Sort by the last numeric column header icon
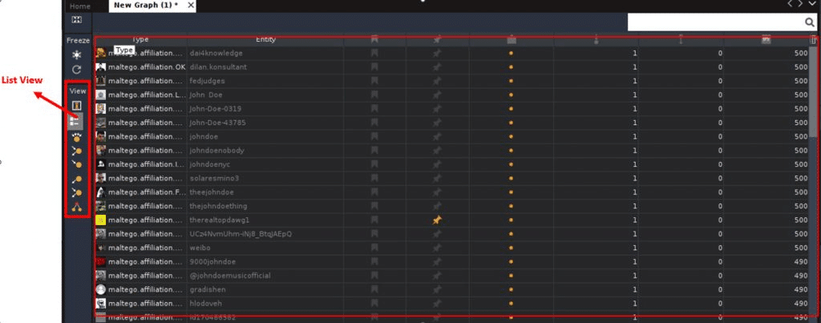 [766, 39]
